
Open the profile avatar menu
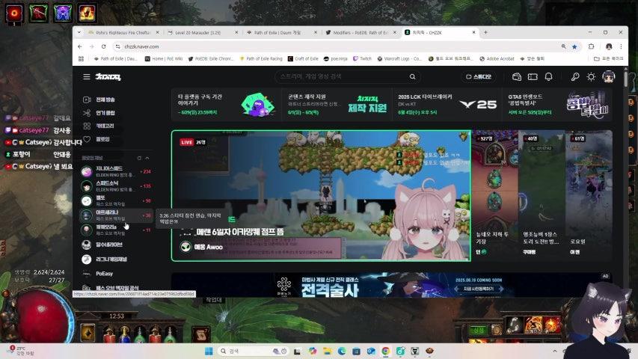(609, 76)
